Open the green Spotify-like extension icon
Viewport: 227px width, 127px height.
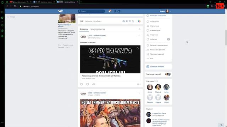[208, 6]
